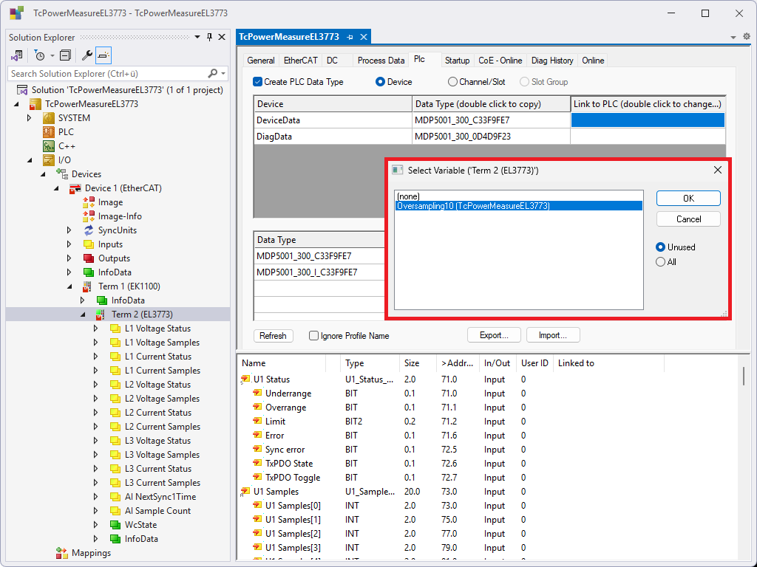Select the Channel/Slot radio button
Screen dimensions: 757x567
coord(452,81)
